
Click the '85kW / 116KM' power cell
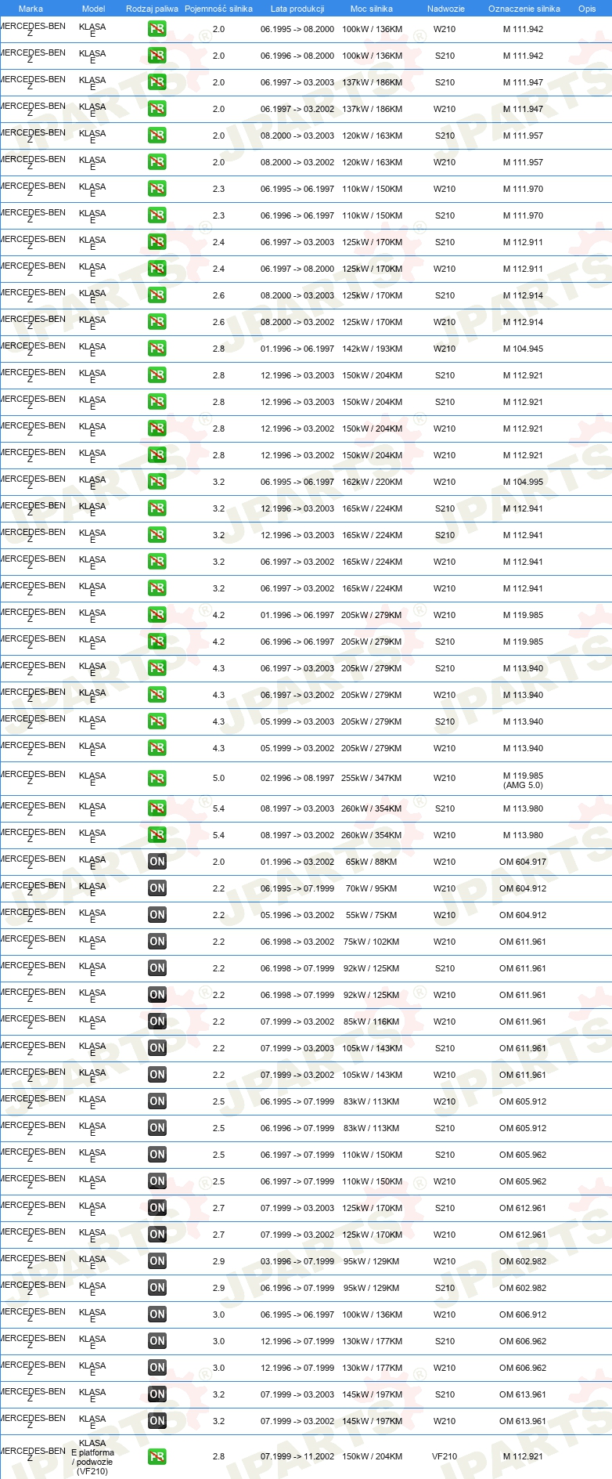372,1022
